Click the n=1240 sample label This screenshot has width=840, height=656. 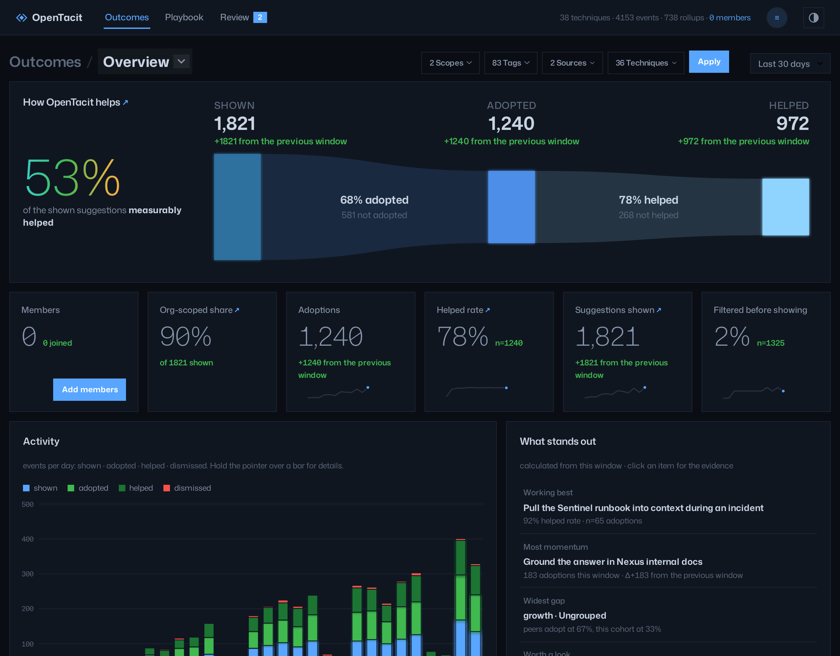coord(509,343)
